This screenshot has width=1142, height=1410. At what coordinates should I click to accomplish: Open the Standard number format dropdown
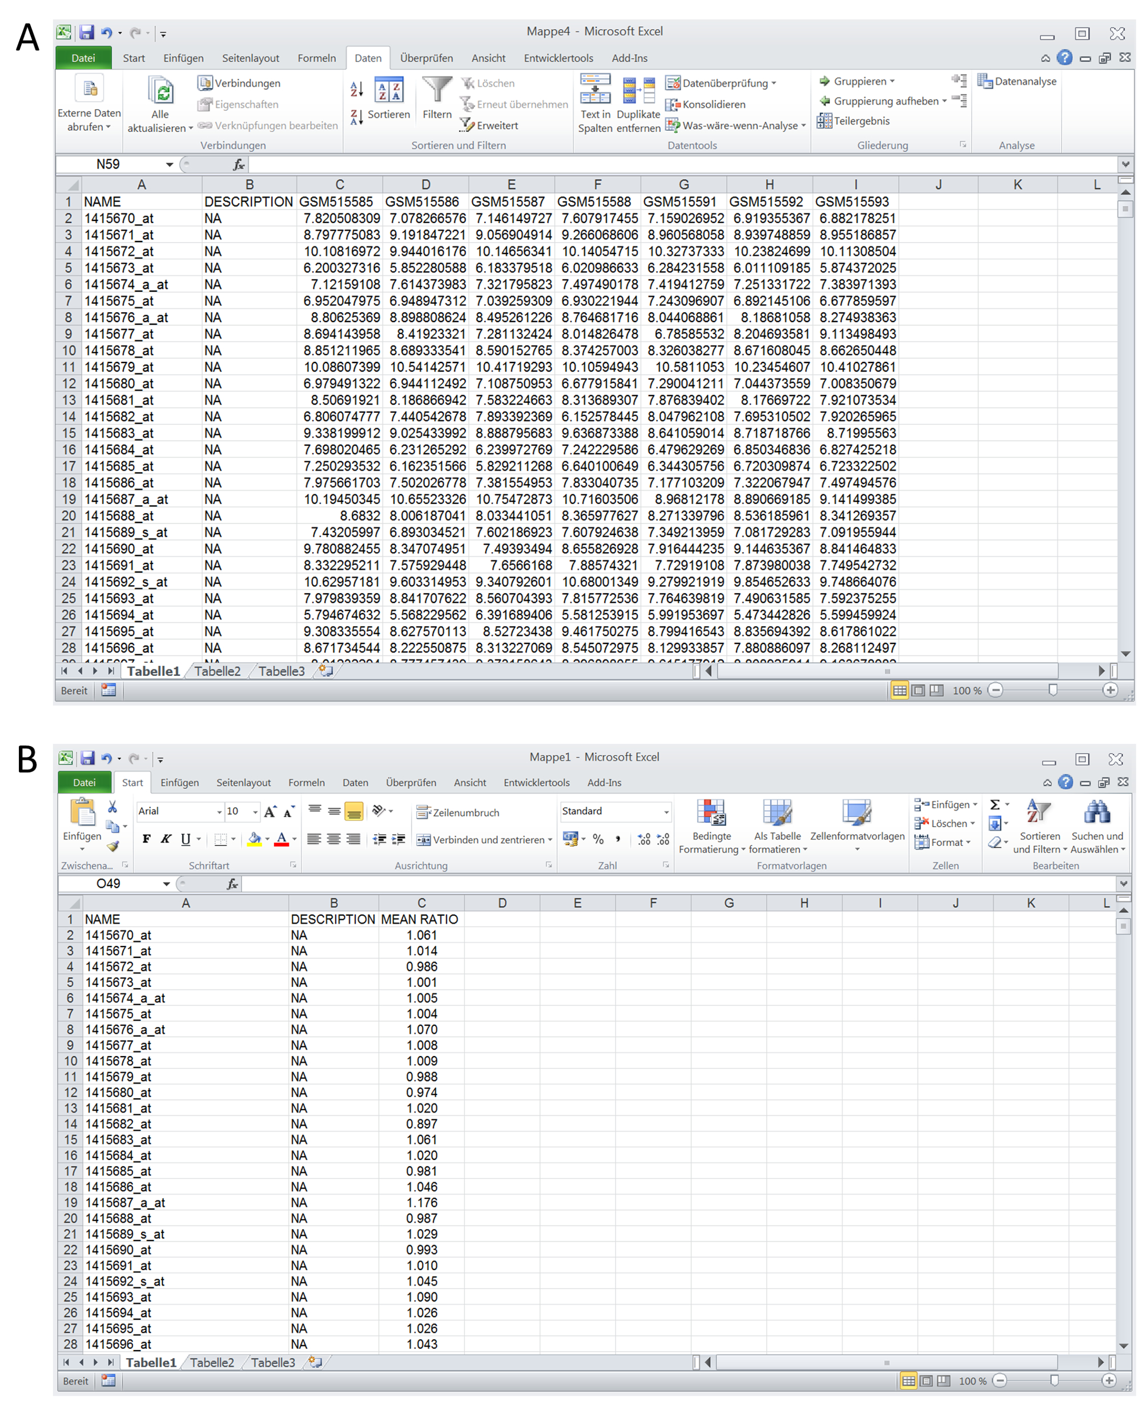pos(666,812)
